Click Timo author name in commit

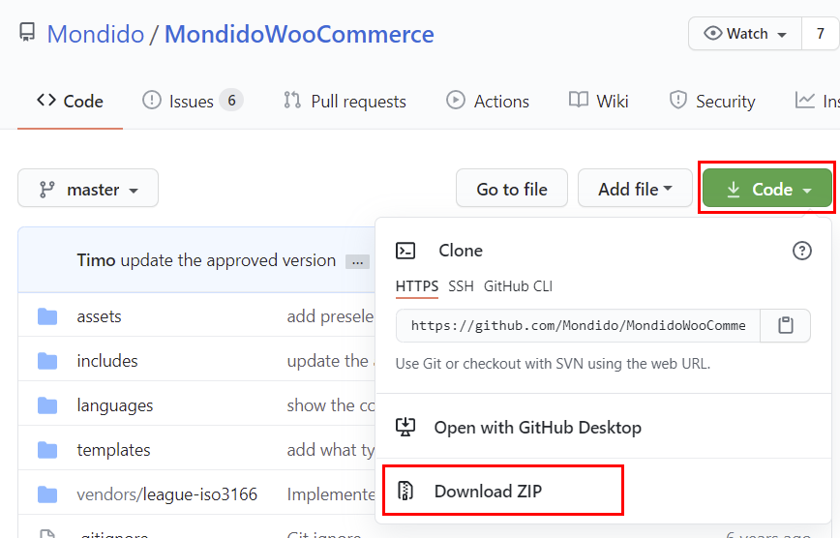tap(97, 260)
